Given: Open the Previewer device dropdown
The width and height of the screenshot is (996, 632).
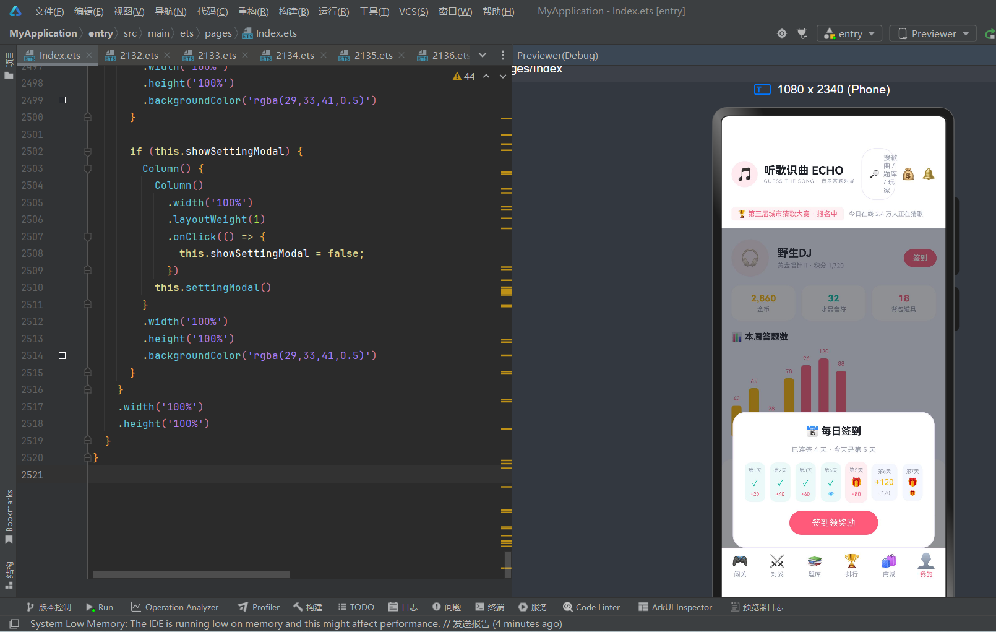Looking at the screenshot, I should click(x=933, y=33).
